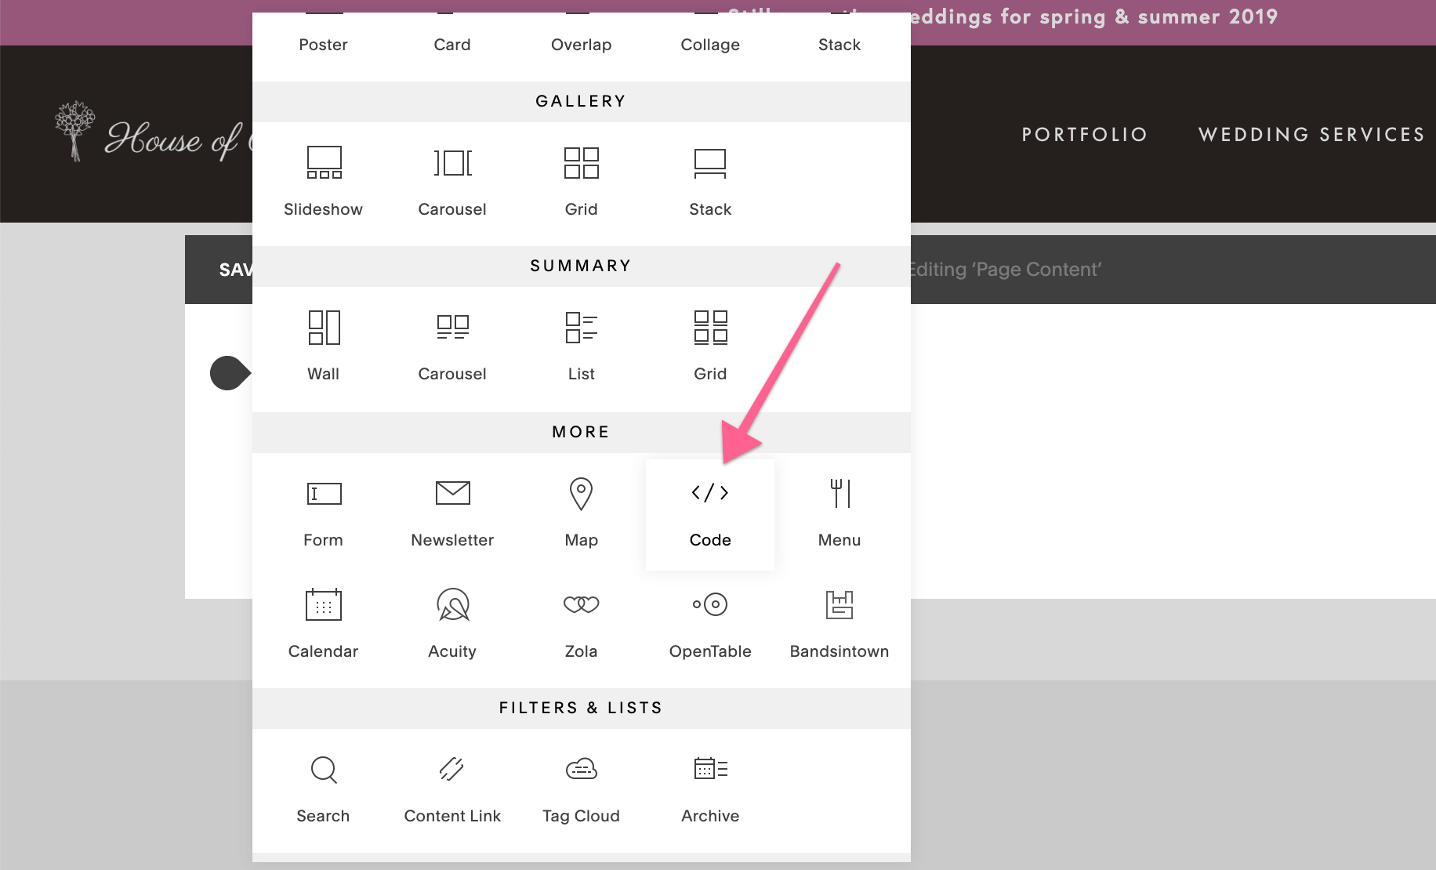Add an Acuity scheduling block
Viewport: 1436px width, 870px height.
[x=452, y=624]
